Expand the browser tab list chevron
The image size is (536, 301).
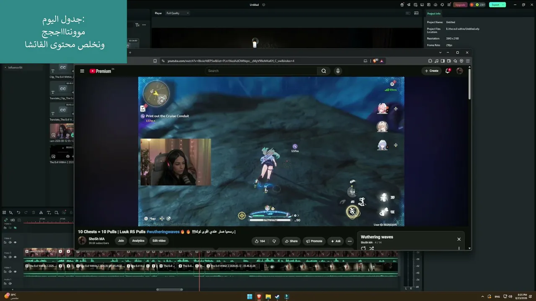coord(440,53)
